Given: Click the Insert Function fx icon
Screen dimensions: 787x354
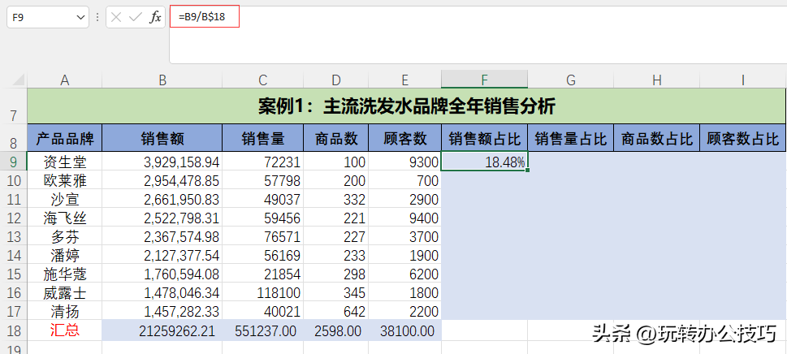Looking at the screenshot, I should point(156,18).
